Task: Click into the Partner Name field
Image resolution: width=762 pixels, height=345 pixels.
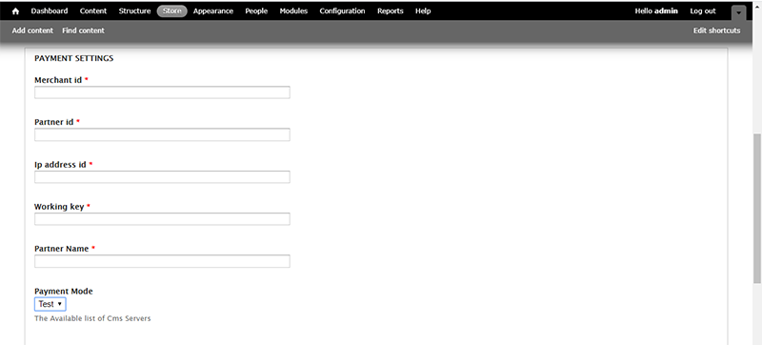Action: point(162,261)
